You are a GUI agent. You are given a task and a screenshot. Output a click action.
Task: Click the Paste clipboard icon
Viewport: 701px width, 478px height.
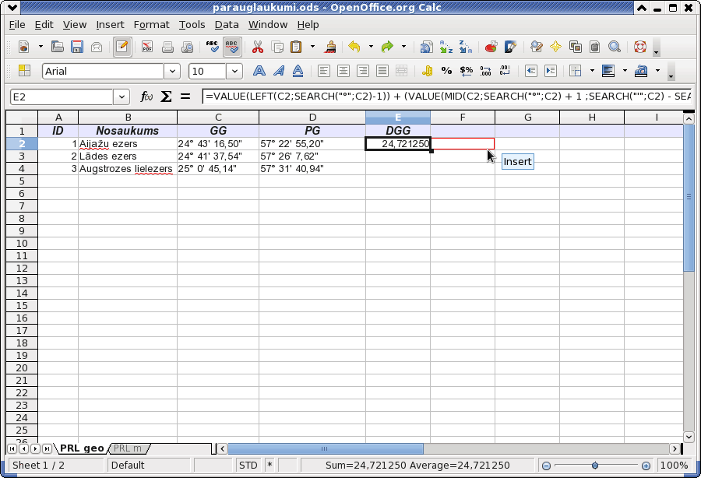[x=297, y=47]
